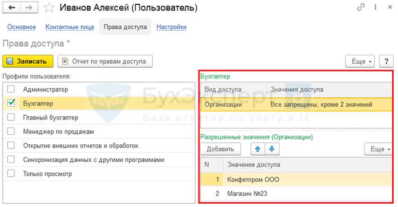Switch to Основное tab
The image size is (398, 207).
click(x=22, y=27)
